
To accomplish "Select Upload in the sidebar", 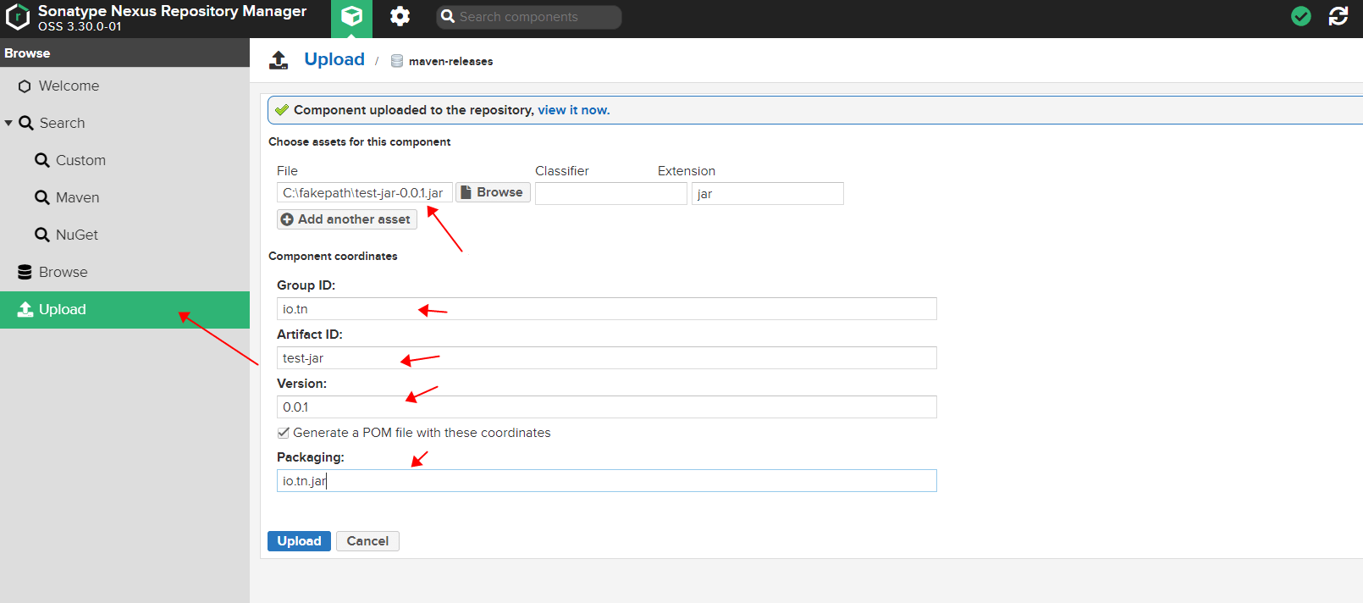I will [x=124, y=310].
